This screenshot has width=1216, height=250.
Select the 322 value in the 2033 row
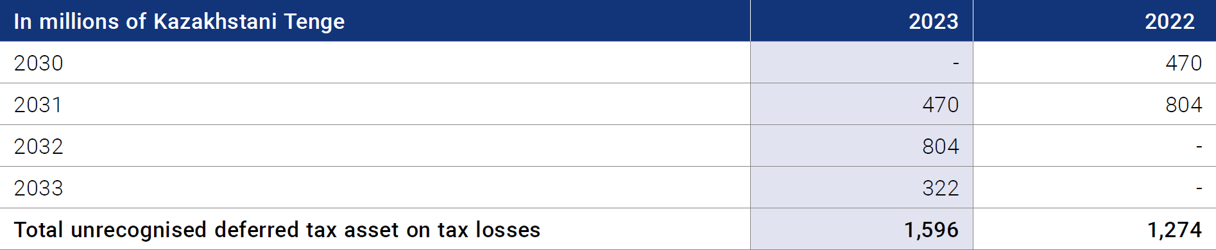point(940,188)
